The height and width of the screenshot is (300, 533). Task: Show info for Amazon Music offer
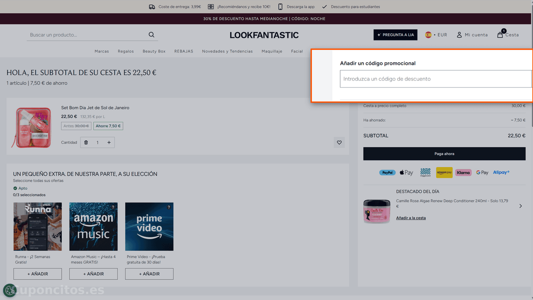tap(113, 207)
